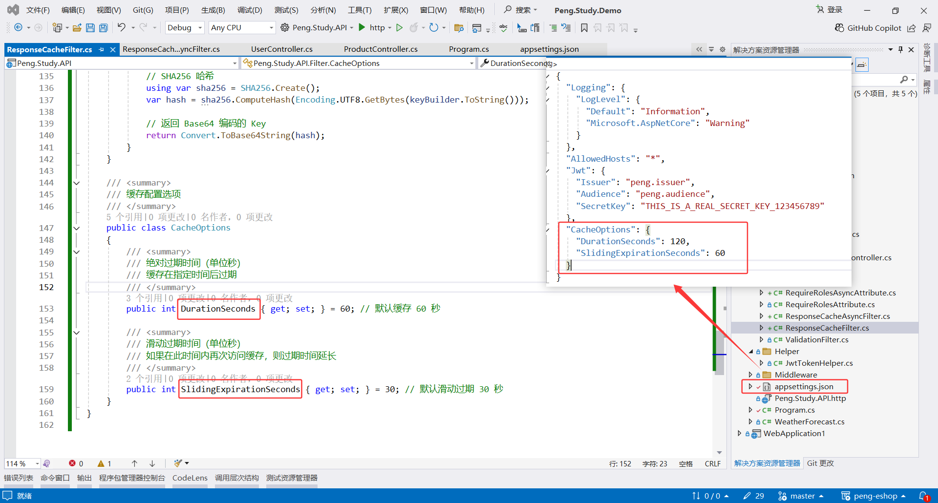938x503 pixels.
Task: Click the navigate backward arrow icon
Action: [18, 28]
